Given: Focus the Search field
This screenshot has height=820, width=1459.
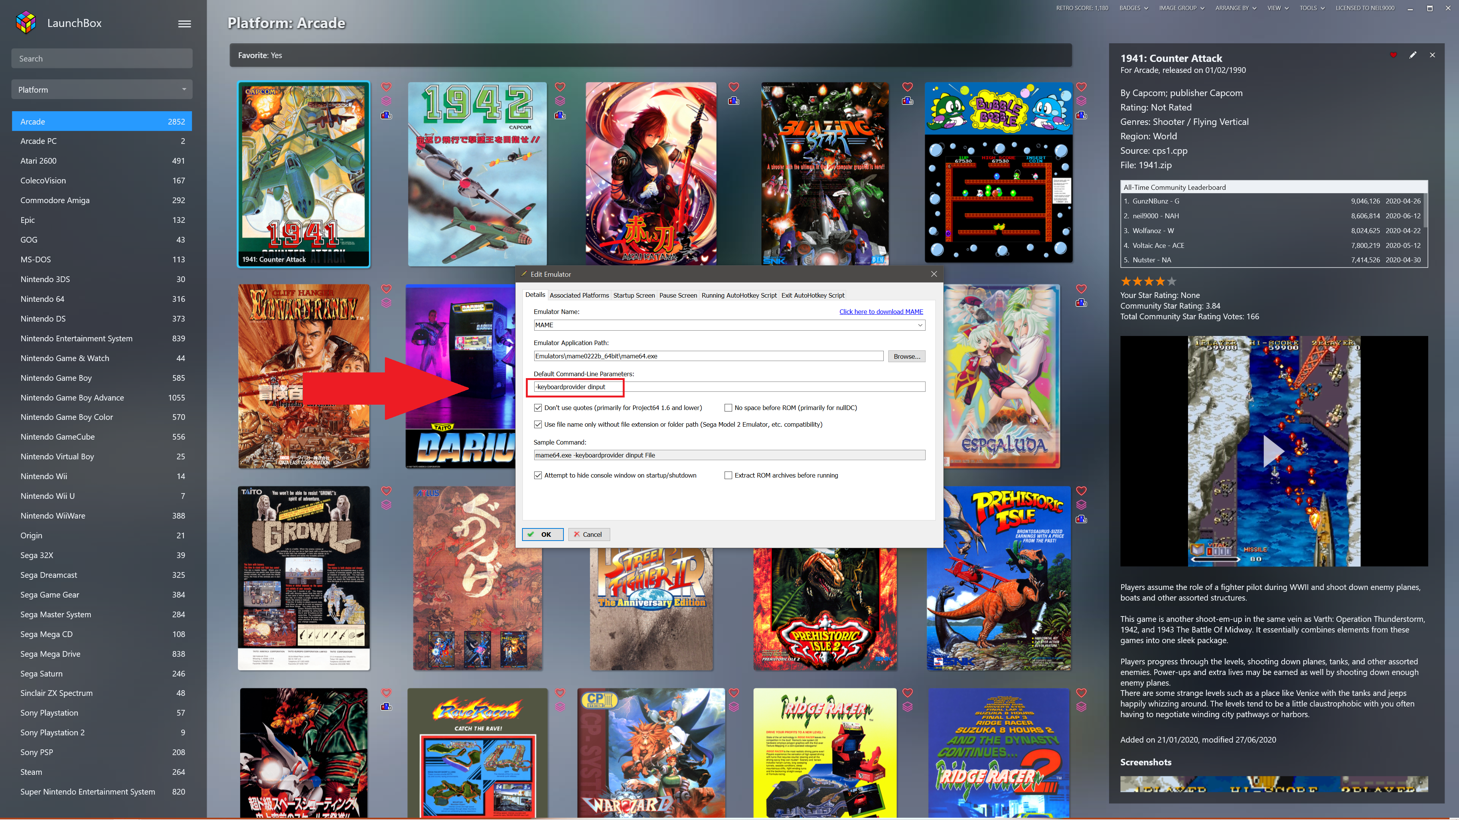Looking at the screenshot, I should [x=102, y=58].
